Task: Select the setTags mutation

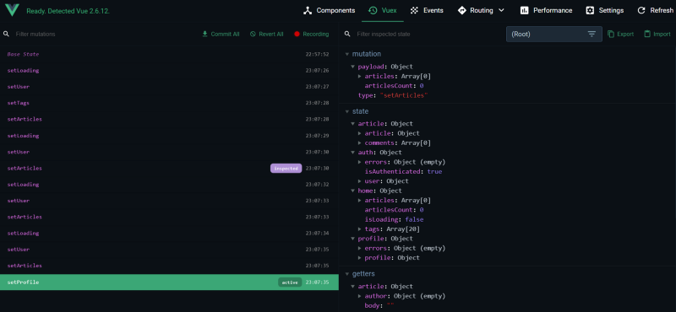Action: [169, 103]
